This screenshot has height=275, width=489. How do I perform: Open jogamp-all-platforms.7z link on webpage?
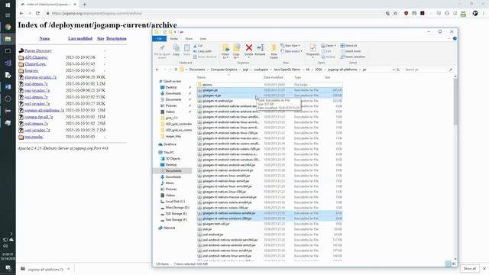coord(44,110)
